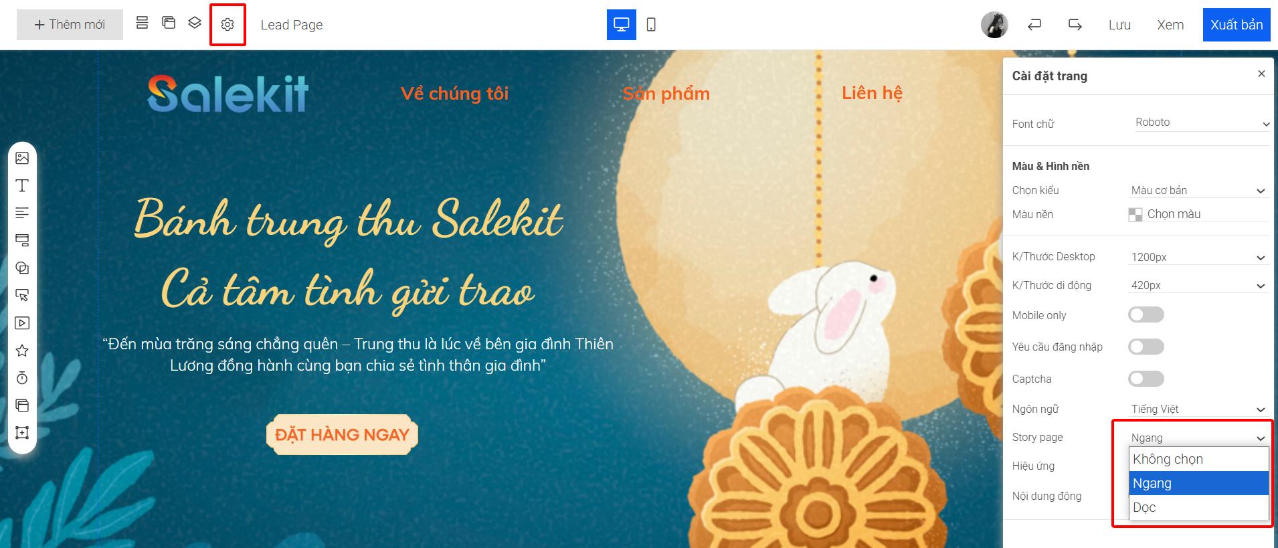This screenshot has height=548, width=1278.
Task: Add an image from left sidebar
Action: pyautogui.click(x=22, y=158)
